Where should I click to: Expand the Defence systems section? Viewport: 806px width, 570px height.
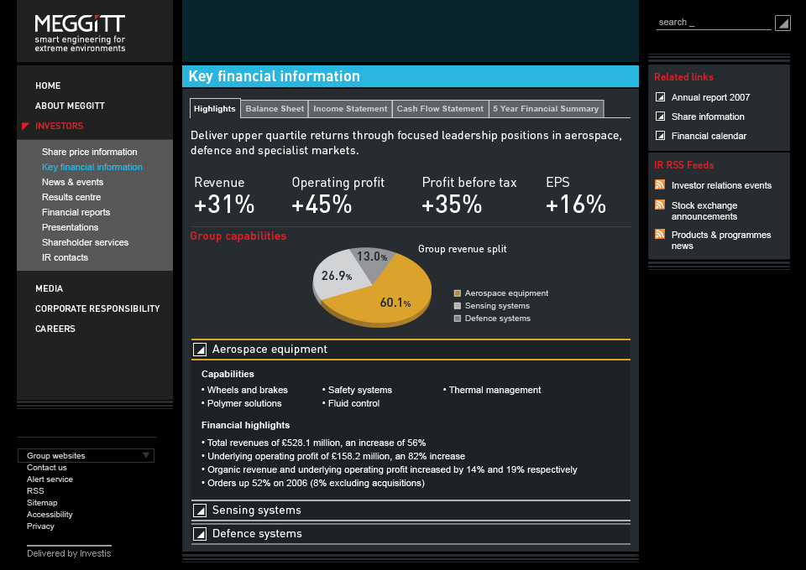[200, 534]
